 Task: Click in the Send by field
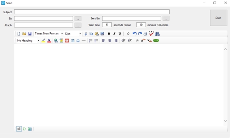coord(132,18)
